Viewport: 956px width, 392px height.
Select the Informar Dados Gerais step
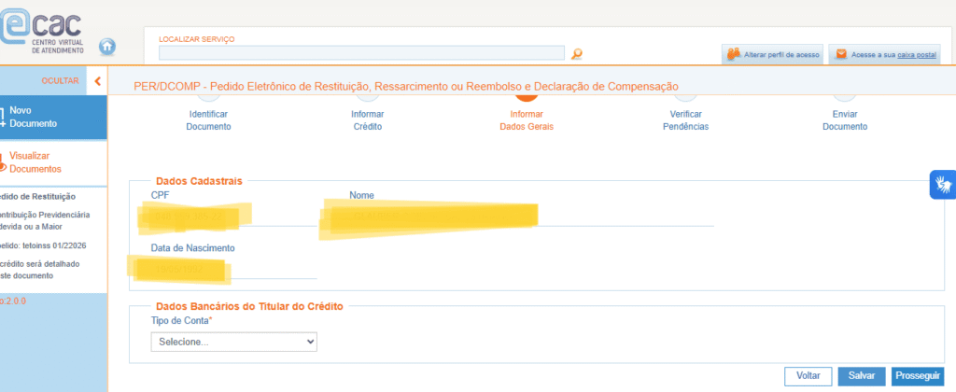tap(527, 119)
